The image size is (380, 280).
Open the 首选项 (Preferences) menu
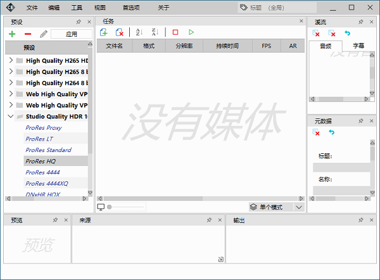132,8
